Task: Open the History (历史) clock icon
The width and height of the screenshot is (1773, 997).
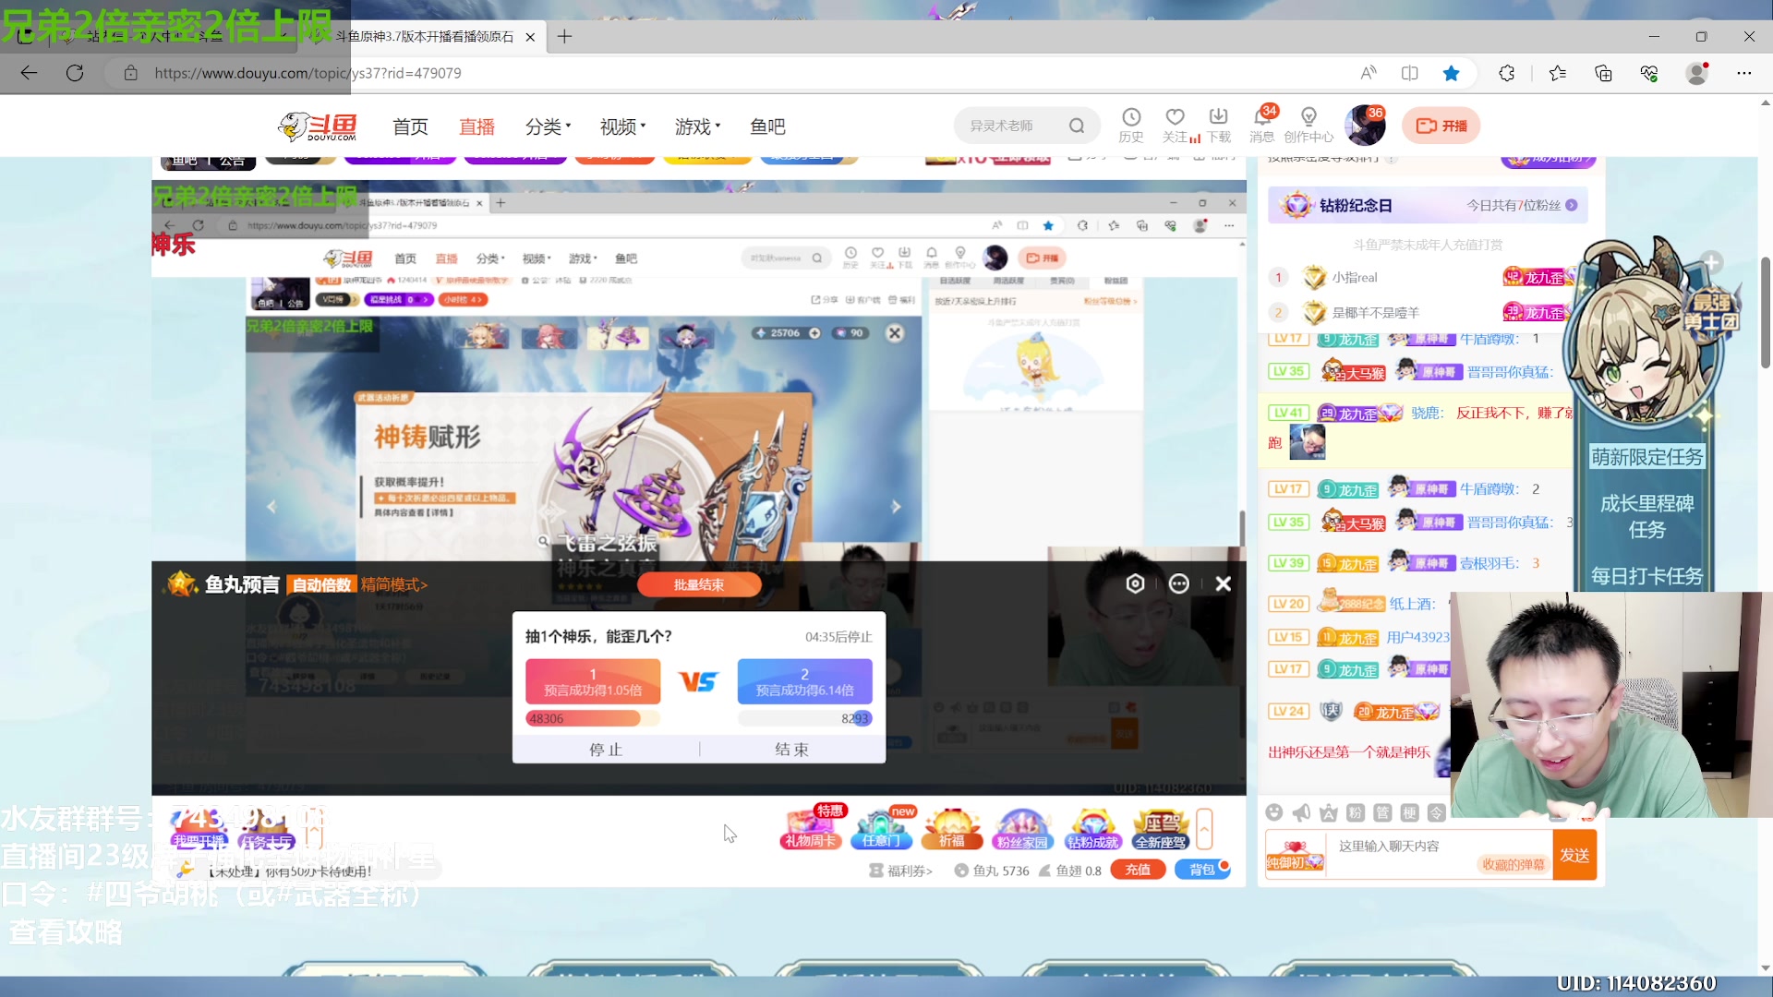Action: [x=1131, y=125]
